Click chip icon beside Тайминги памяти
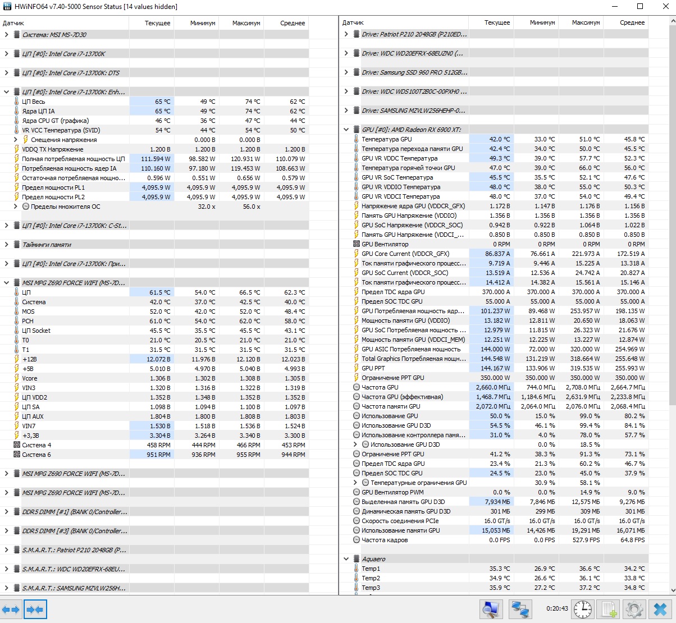This screenshot has width=676, height=623. click(16, 245)
